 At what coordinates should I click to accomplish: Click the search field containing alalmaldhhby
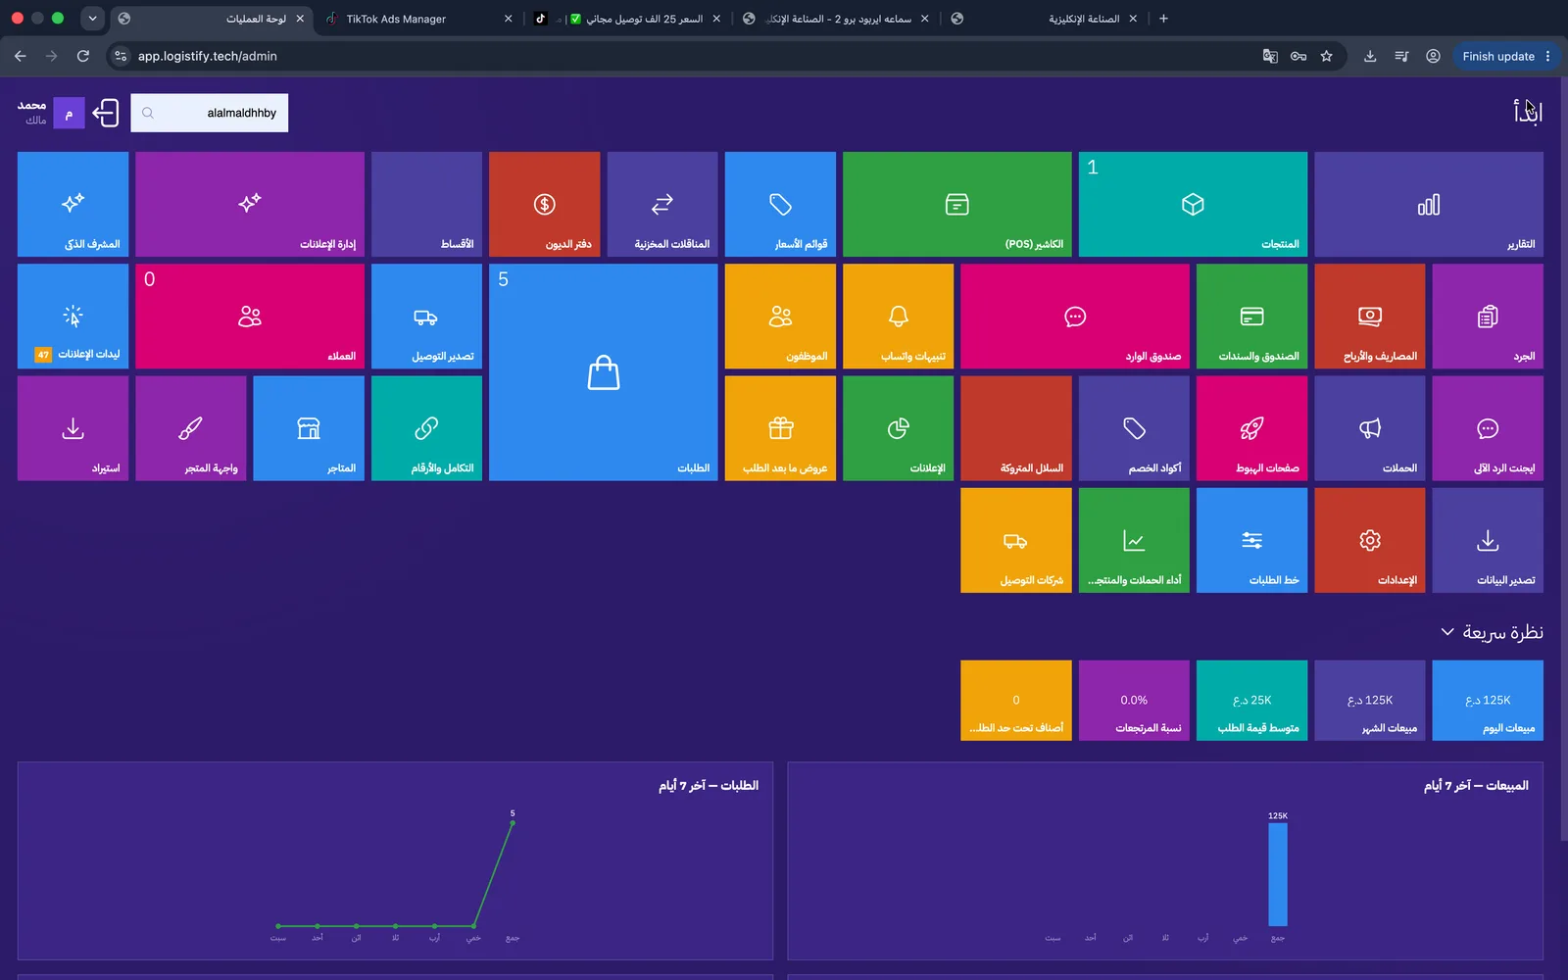click(x=210, y=113)
